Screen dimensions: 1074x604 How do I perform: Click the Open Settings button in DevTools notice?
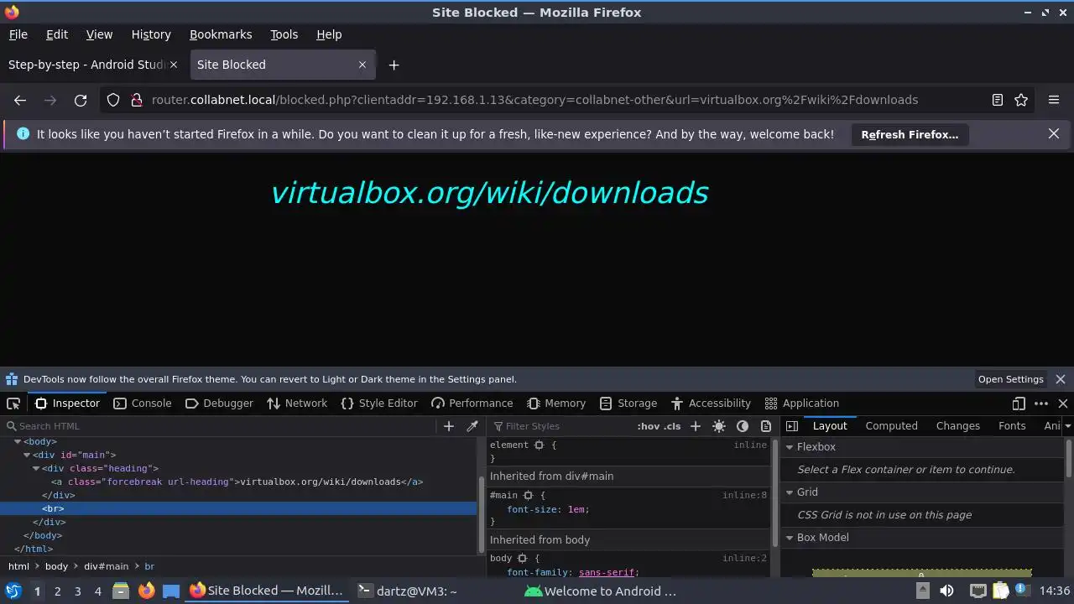click(x=1010, y=379)
